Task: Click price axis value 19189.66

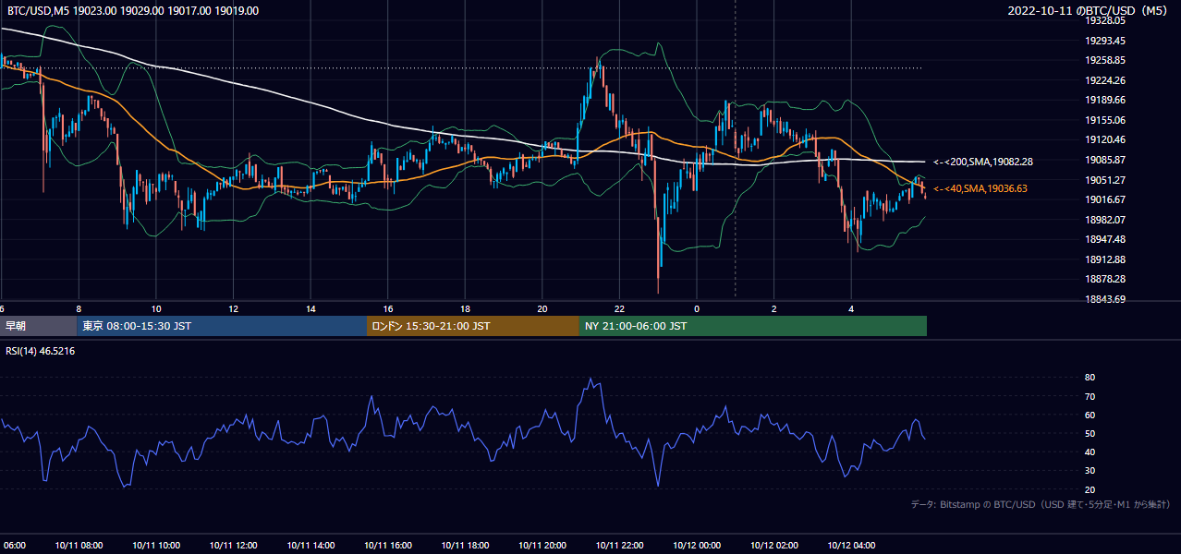Action: point(1104,100)
